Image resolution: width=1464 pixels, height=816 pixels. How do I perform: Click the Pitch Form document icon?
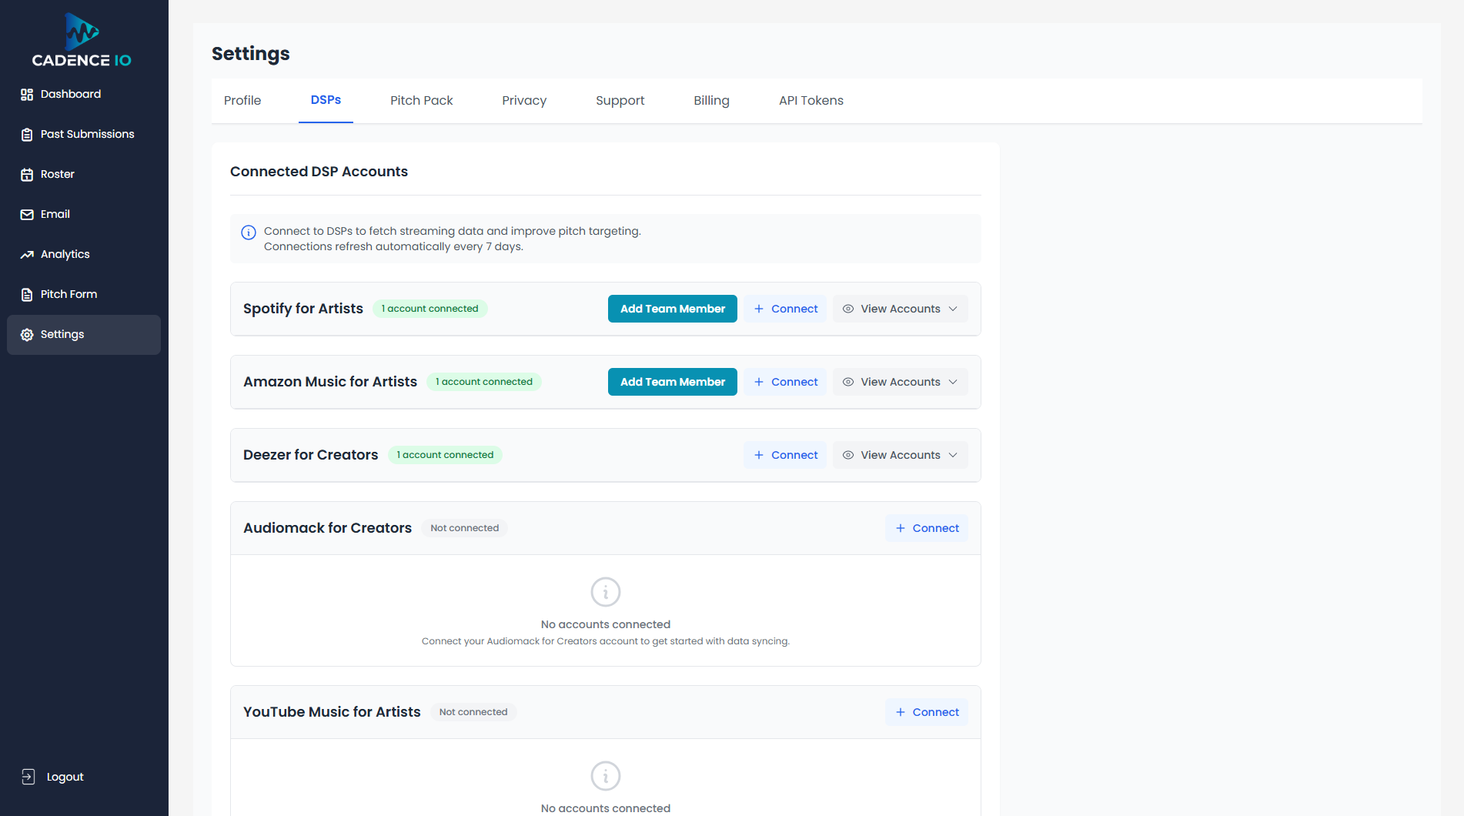point(27,295)
